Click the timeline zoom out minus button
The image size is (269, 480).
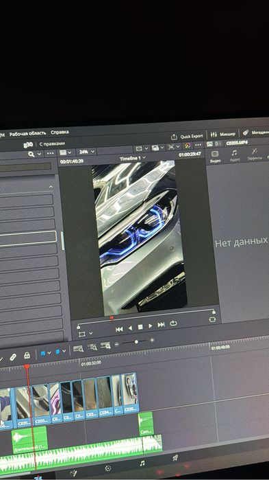click(x=116, y=345)
